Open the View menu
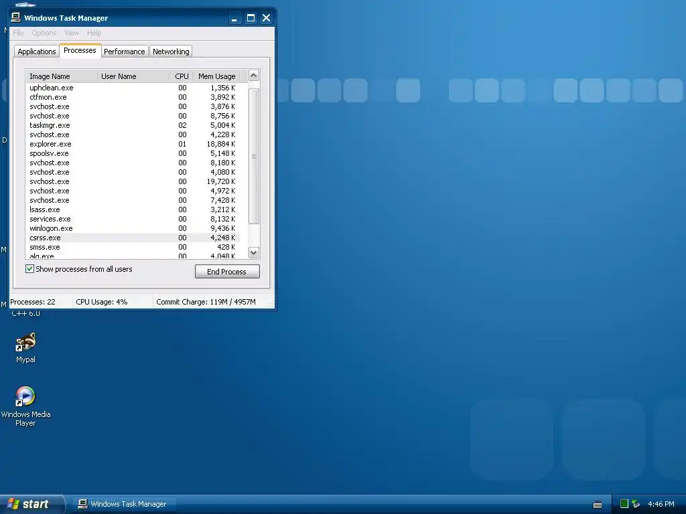 point(72,33)
